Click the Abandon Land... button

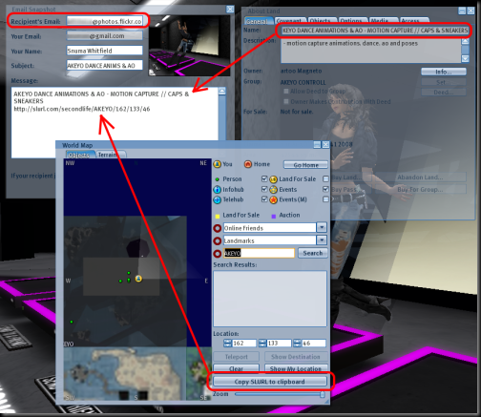(x=421, y=177)
